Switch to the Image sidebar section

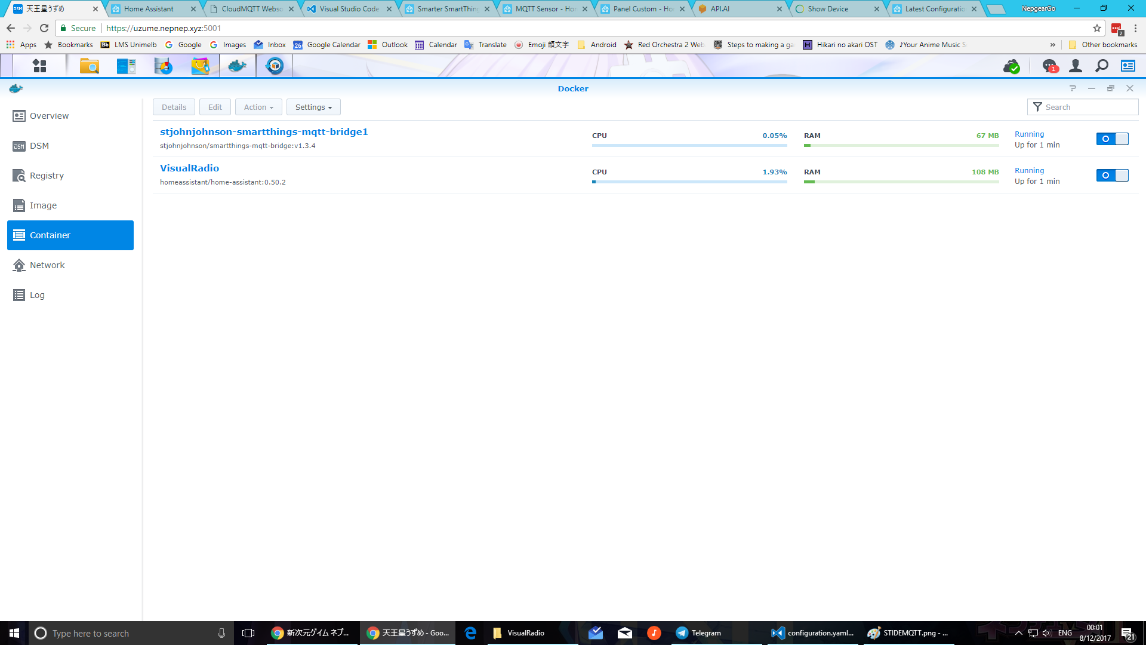tap(43, 205)
